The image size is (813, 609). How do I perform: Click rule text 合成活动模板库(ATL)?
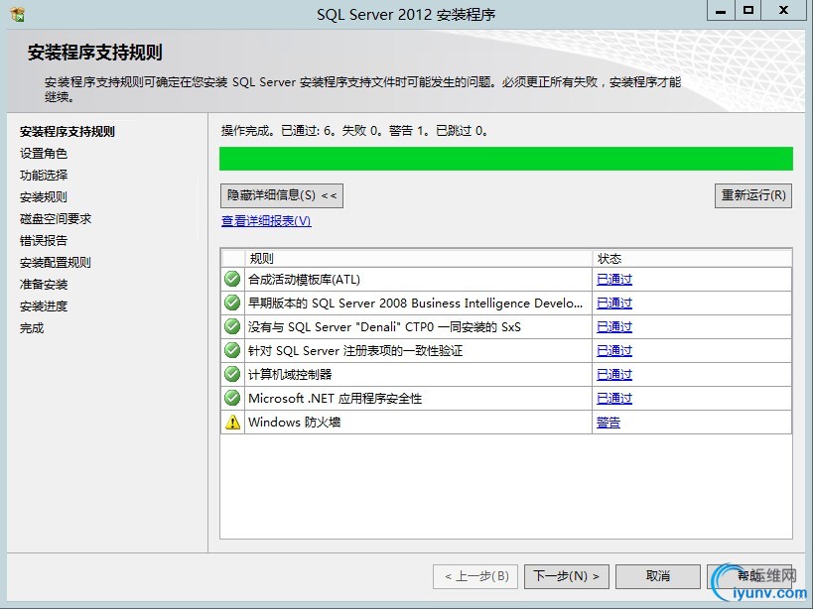[x=305, y=280]
